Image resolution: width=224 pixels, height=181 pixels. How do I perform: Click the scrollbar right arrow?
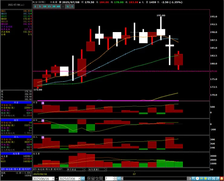pos(190,179)
